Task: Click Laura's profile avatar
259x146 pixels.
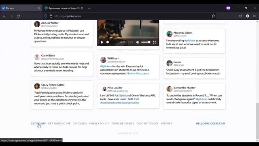Action: [169, 63]
